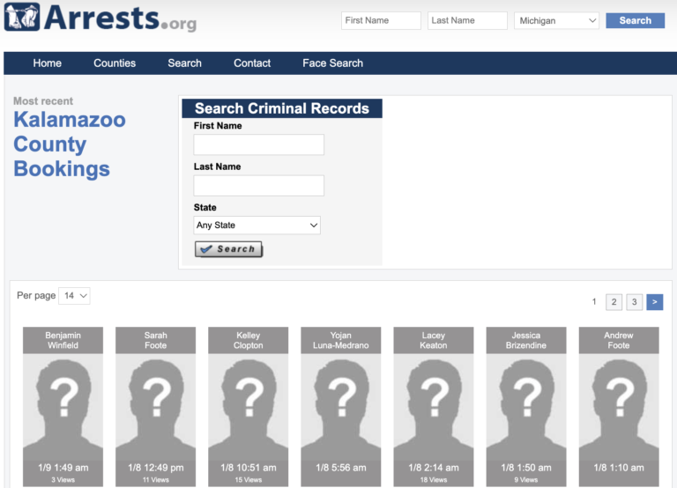Click the Arrests.org logo icon
The height and width of the screenshot is (488, 677).
click(x=21, y=17)
